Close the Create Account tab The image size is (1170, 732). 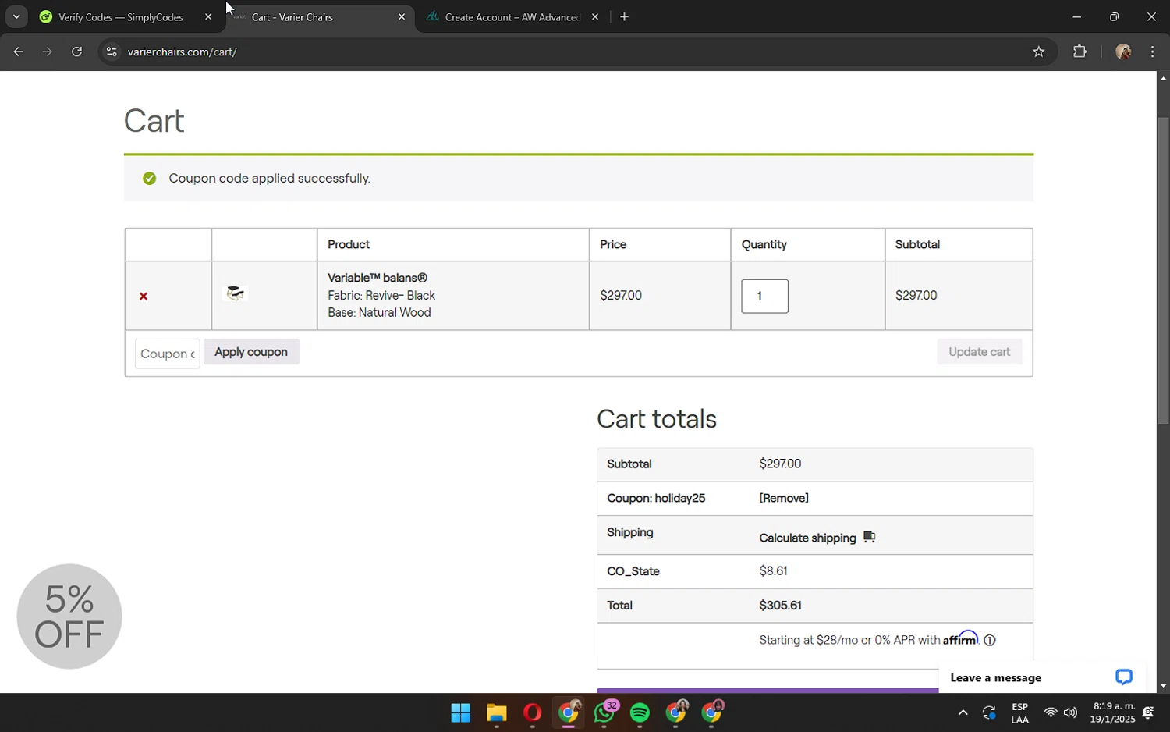(595, 17)
